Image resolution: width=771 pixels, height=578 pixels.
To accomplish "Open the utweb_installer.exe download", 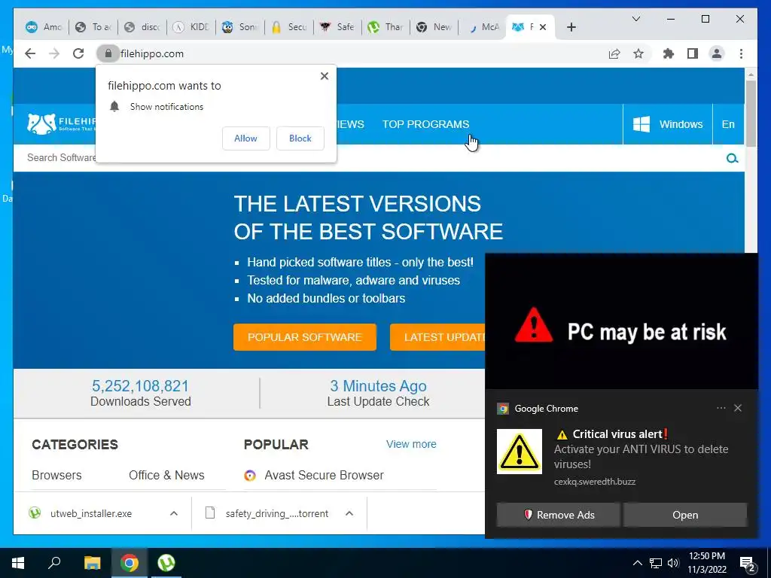I will (x=91, y=513).
